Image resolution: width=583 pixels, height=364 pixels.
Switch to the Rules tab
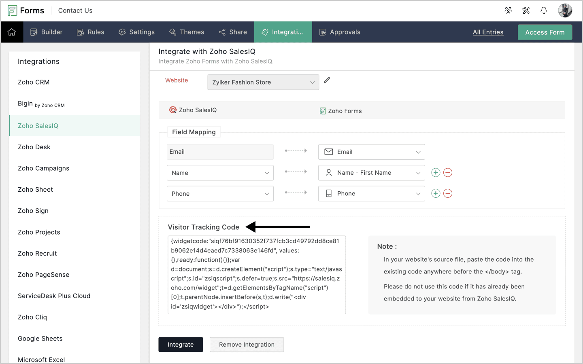coord(91,32)
